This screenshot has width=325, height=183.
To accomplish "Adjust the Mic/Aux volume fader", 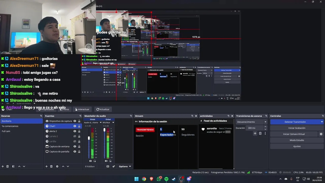I will click(x=104, y=130).
